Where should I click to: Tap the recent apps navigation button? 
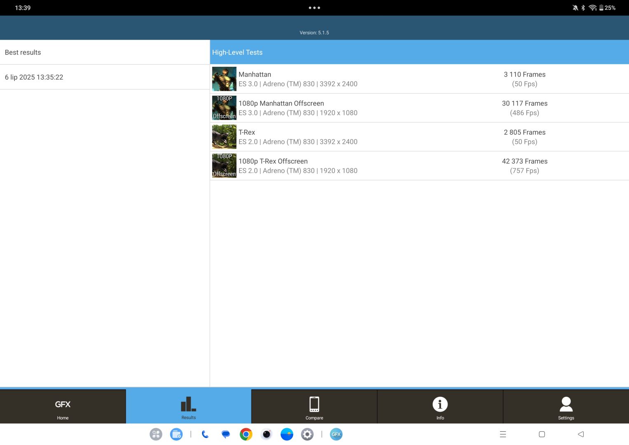click(503, 434)
